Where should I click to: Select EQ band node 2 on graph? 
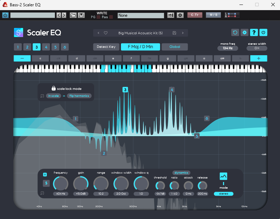[x=104, y=153]
